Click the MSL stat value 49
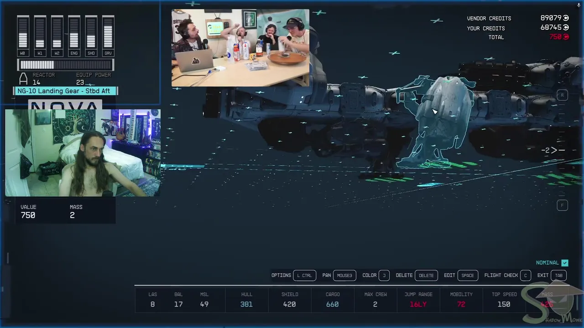 [204, 304]
